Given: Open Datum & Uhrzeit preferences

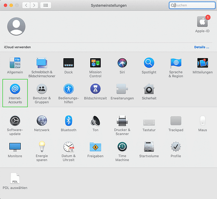Looking at the screenshot, I should pos(69,151).
